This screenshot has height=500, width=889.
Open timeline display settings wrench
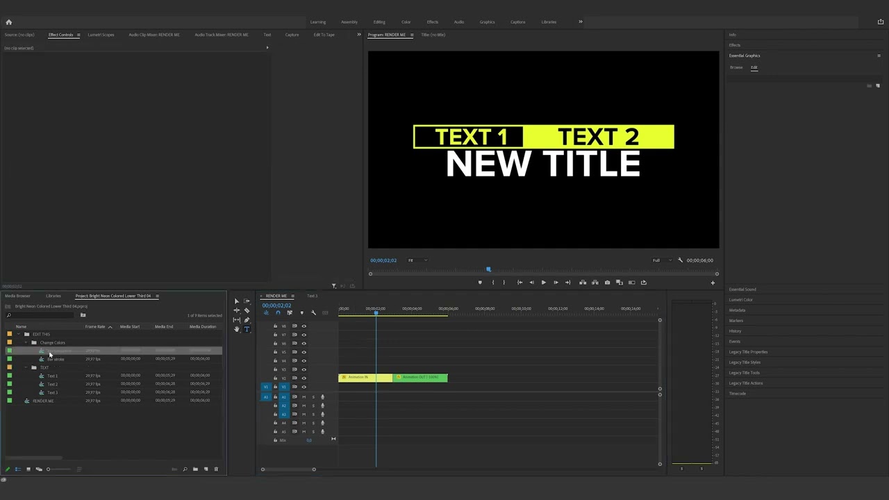point(313,313)
